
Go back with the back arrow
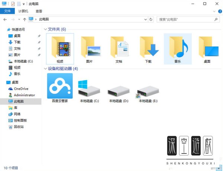point(5,19)
